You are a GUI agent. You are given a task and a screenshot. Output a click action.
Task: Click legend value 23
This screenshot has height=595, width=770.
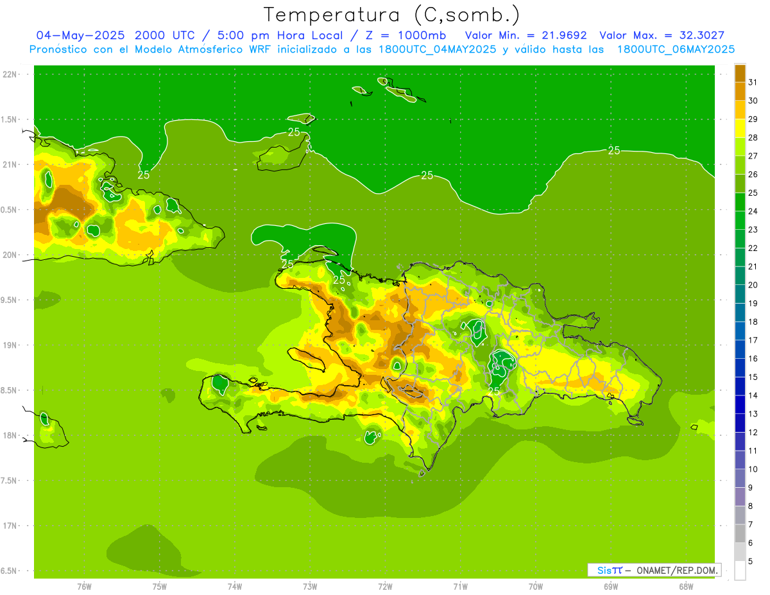click(x=753, y=230)
